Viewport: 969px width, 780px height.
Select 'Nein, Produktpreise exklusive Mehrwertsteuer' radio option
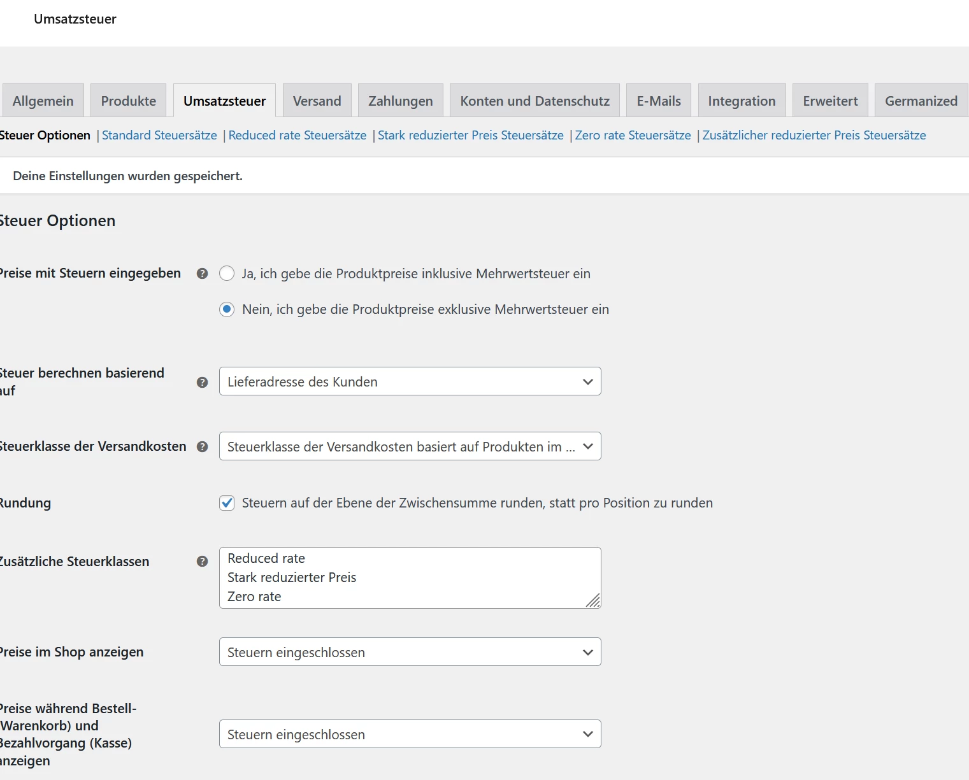[x=227, y=309]
